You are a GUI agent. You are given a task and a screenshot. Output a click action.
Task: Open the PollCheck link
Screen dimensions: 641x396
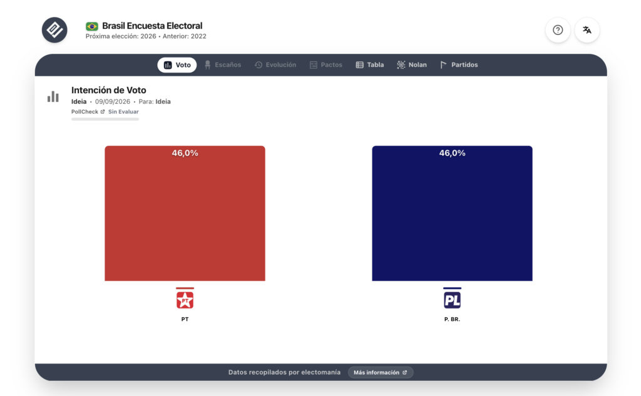pos(85,111)
